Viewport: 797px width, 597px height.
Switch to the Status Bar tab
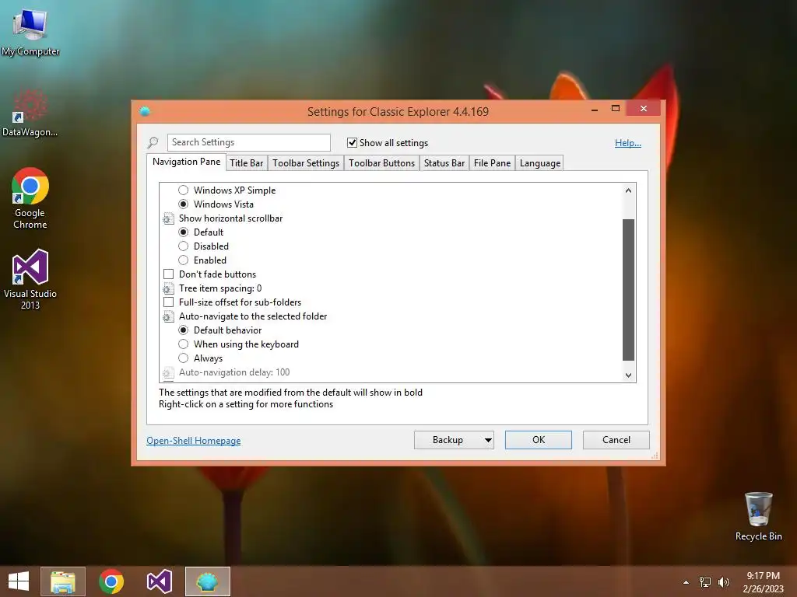444,163
